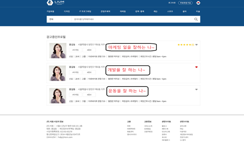This screenshot has height=153, width=244.
Task: Click the phone number 1544-6254 in footer
Action: (51, 137)
